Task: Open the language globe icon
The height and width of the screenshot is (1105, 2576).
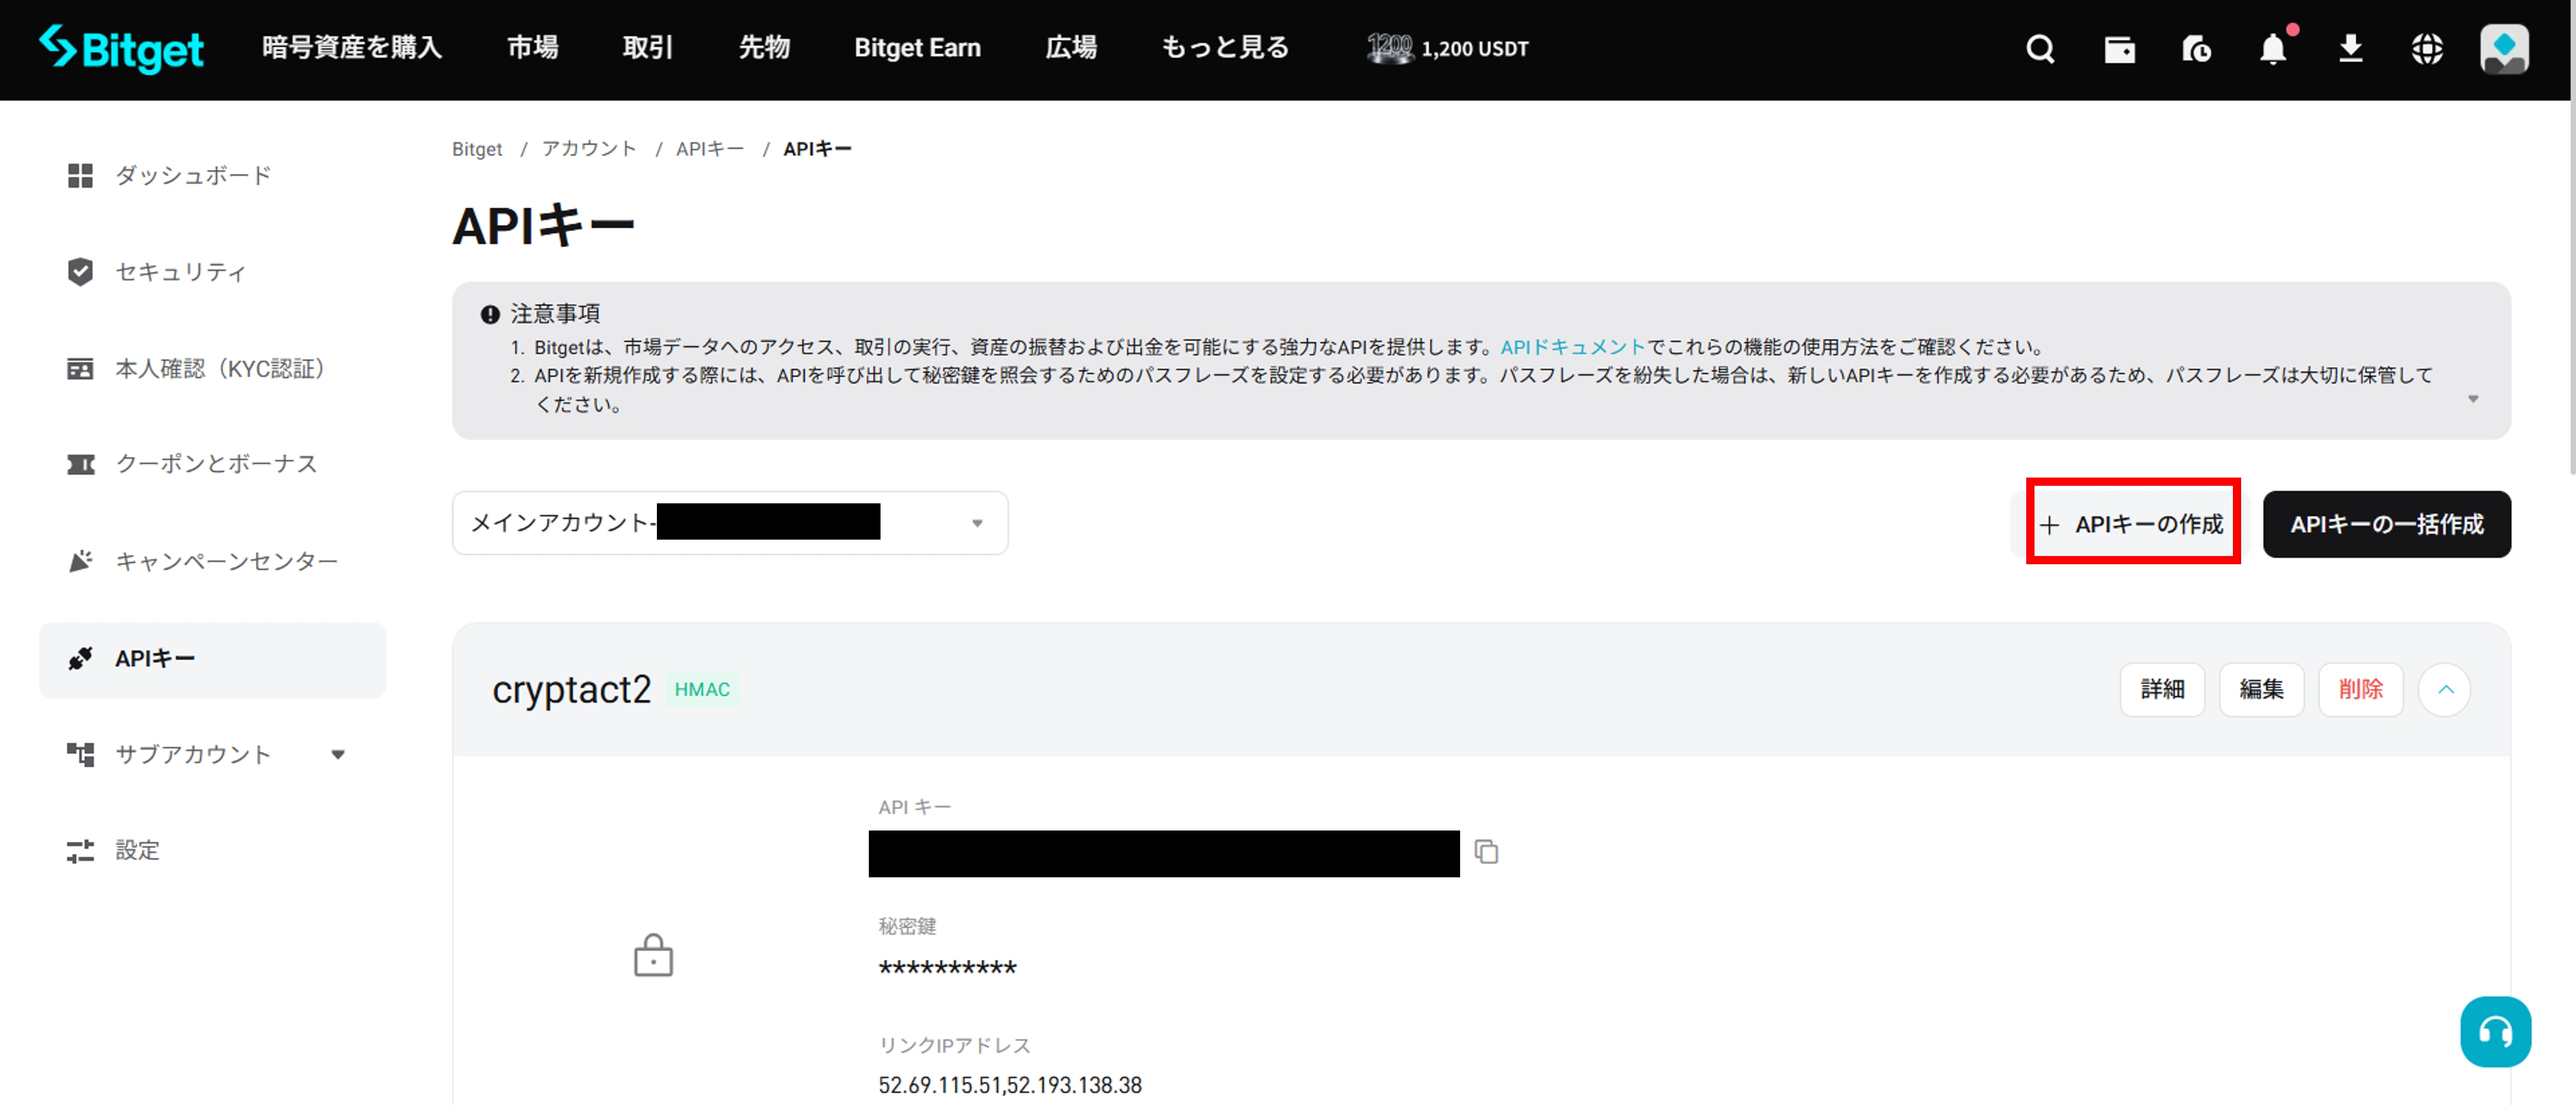Action: [2427, 49]
